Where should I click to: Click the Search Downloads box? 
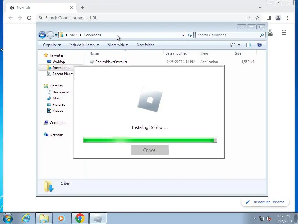pos(230,35)
